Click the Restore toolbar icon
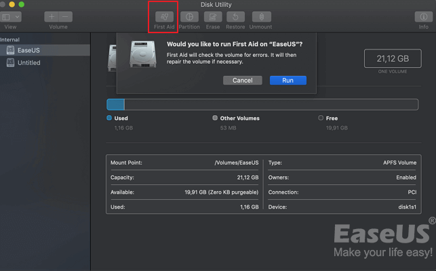 coord(235,17)
